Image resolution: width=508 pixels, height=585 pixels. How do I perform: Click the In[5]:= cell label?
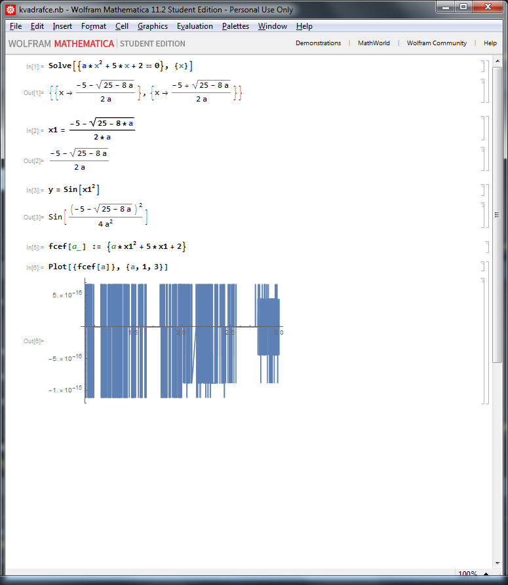35,247
